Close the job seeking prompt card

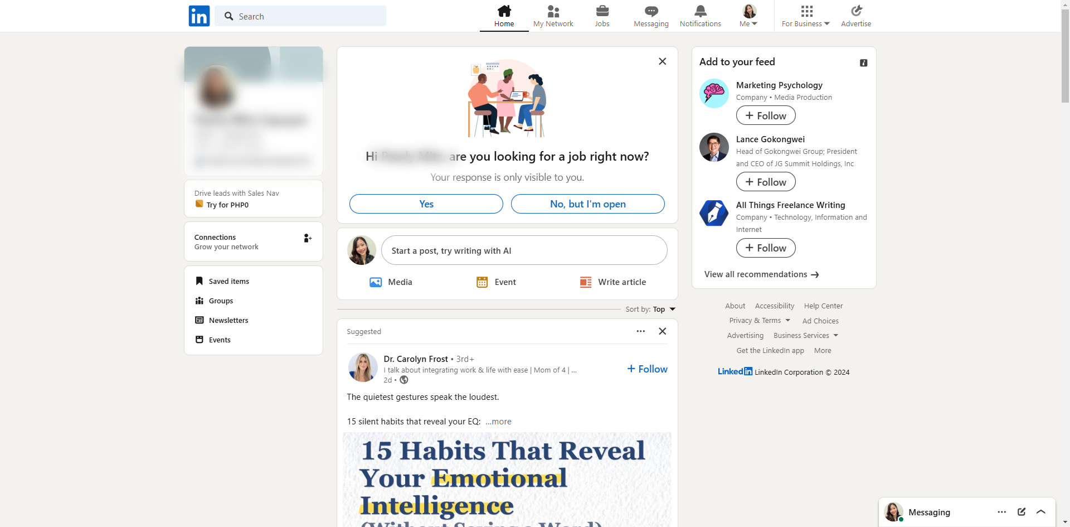click(663, 61)
